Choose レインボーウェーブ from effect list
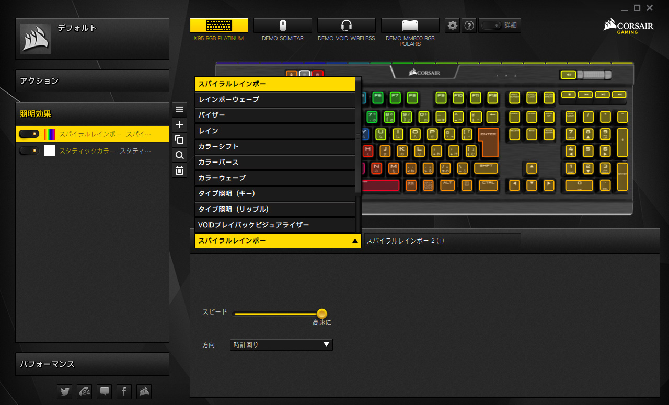This screenshot has width=669, height=405. tap(275, 99)
